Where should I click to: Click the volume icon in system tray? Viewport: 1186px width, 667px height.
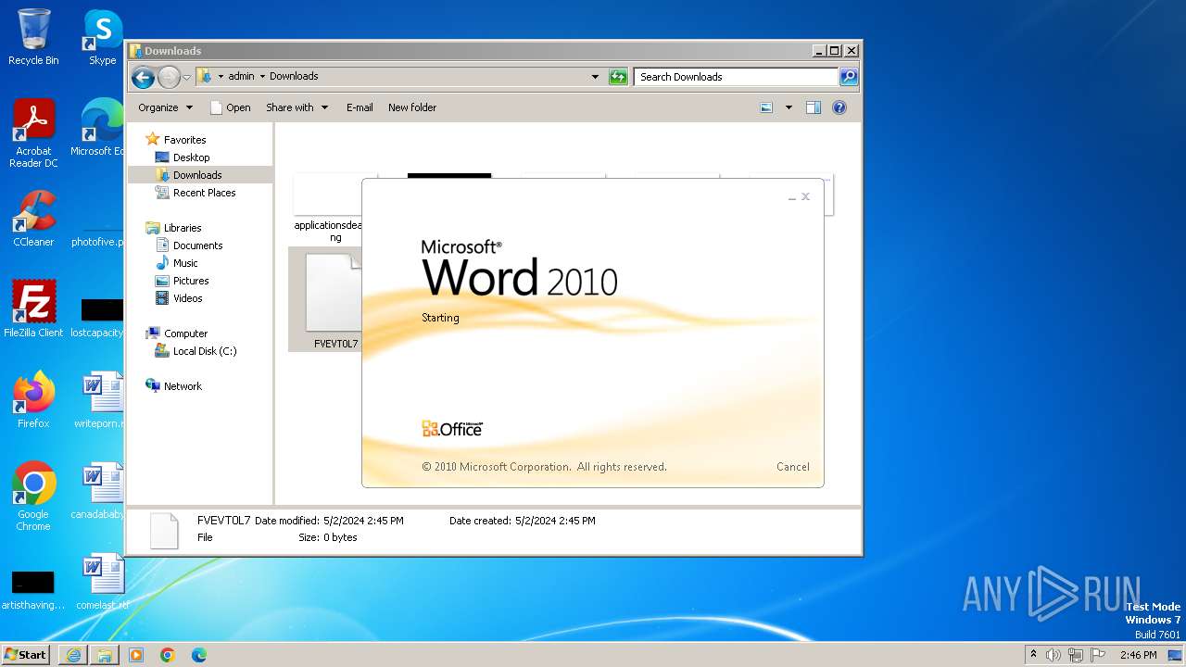coord(1054,655)
